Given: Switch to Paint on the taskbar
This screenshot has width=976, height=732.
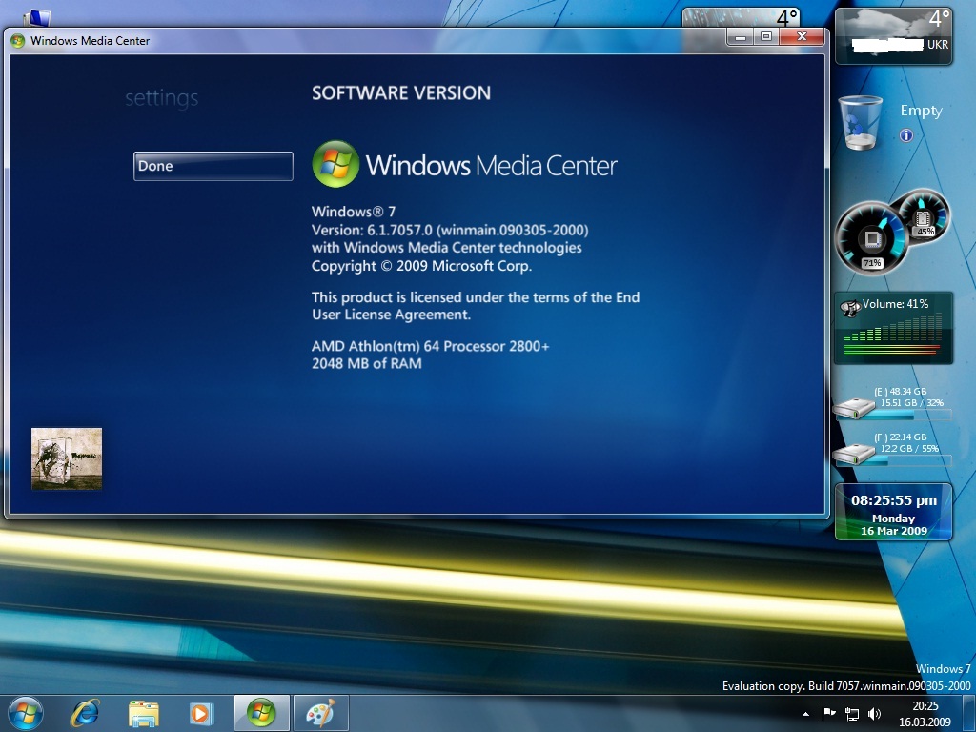Looking at the screenshot, I should 320,713.
